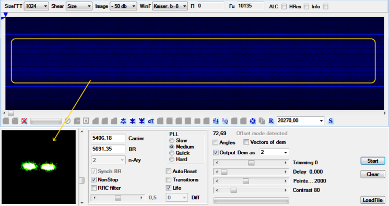Uncheck Output Dem as checkbox
This screenshot has height=206, width=389.
pyautogui.click(x=216, y=152)
